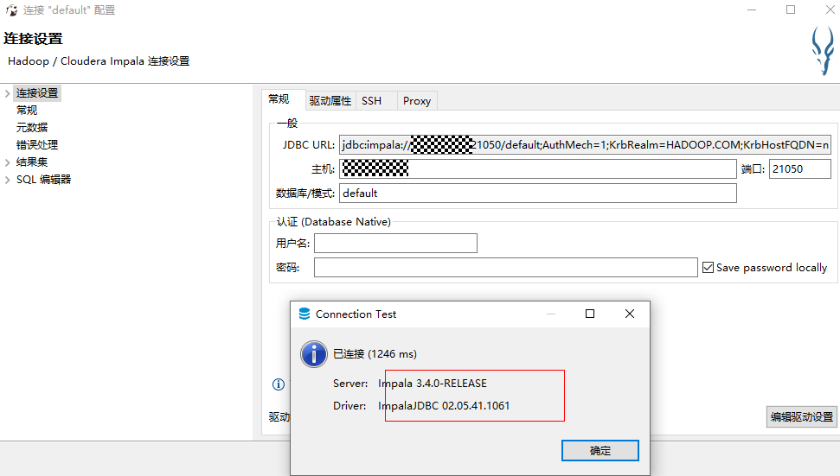
Task: Switch to the 驱动属性 tab
Action: pos(330,100)
